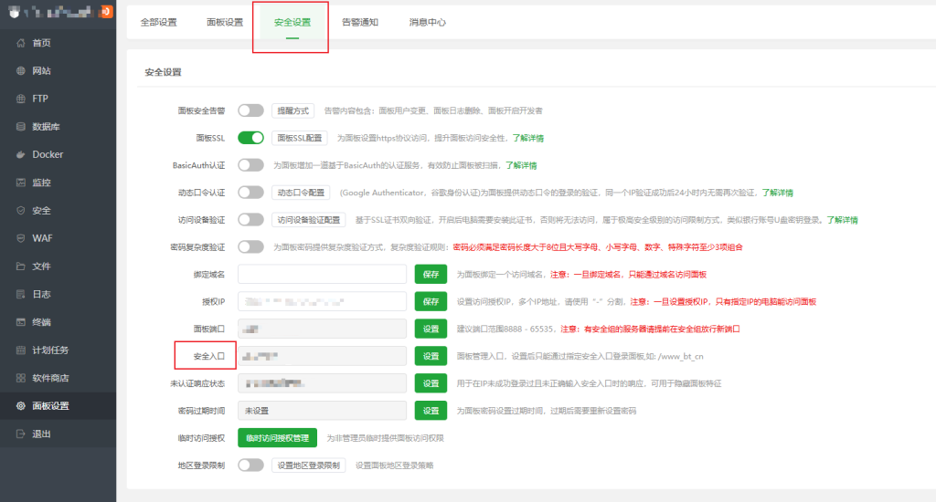Image resolution: width=936 pixels, height=502 pixels.
Task: Click the home icon beside 首页
Action: (x=21, y=43)
